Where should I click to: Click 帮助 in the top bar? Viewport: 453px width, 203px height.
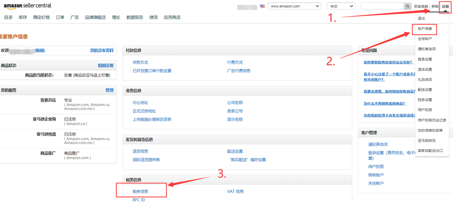click(435, 6)
